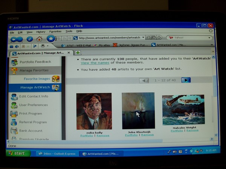Click the RSS feed icon in toolbar

(x=64, y=38)
